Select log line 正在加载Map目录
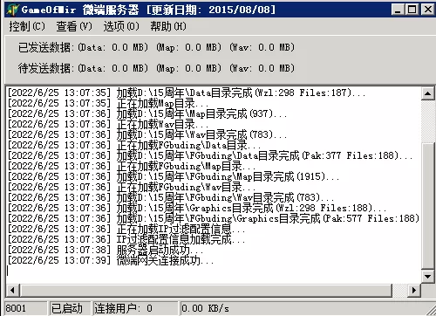 [x=108, y=103]
